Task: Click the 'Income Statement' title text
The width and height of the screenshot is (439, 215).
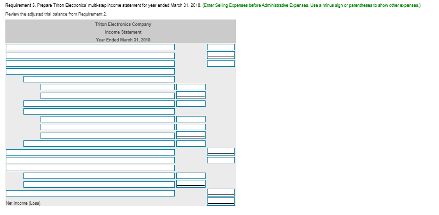Action: (x=123, y=32)
